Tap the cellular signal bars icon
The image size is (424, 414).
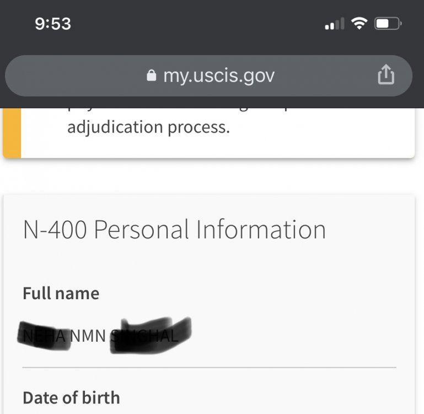(334, 24)
